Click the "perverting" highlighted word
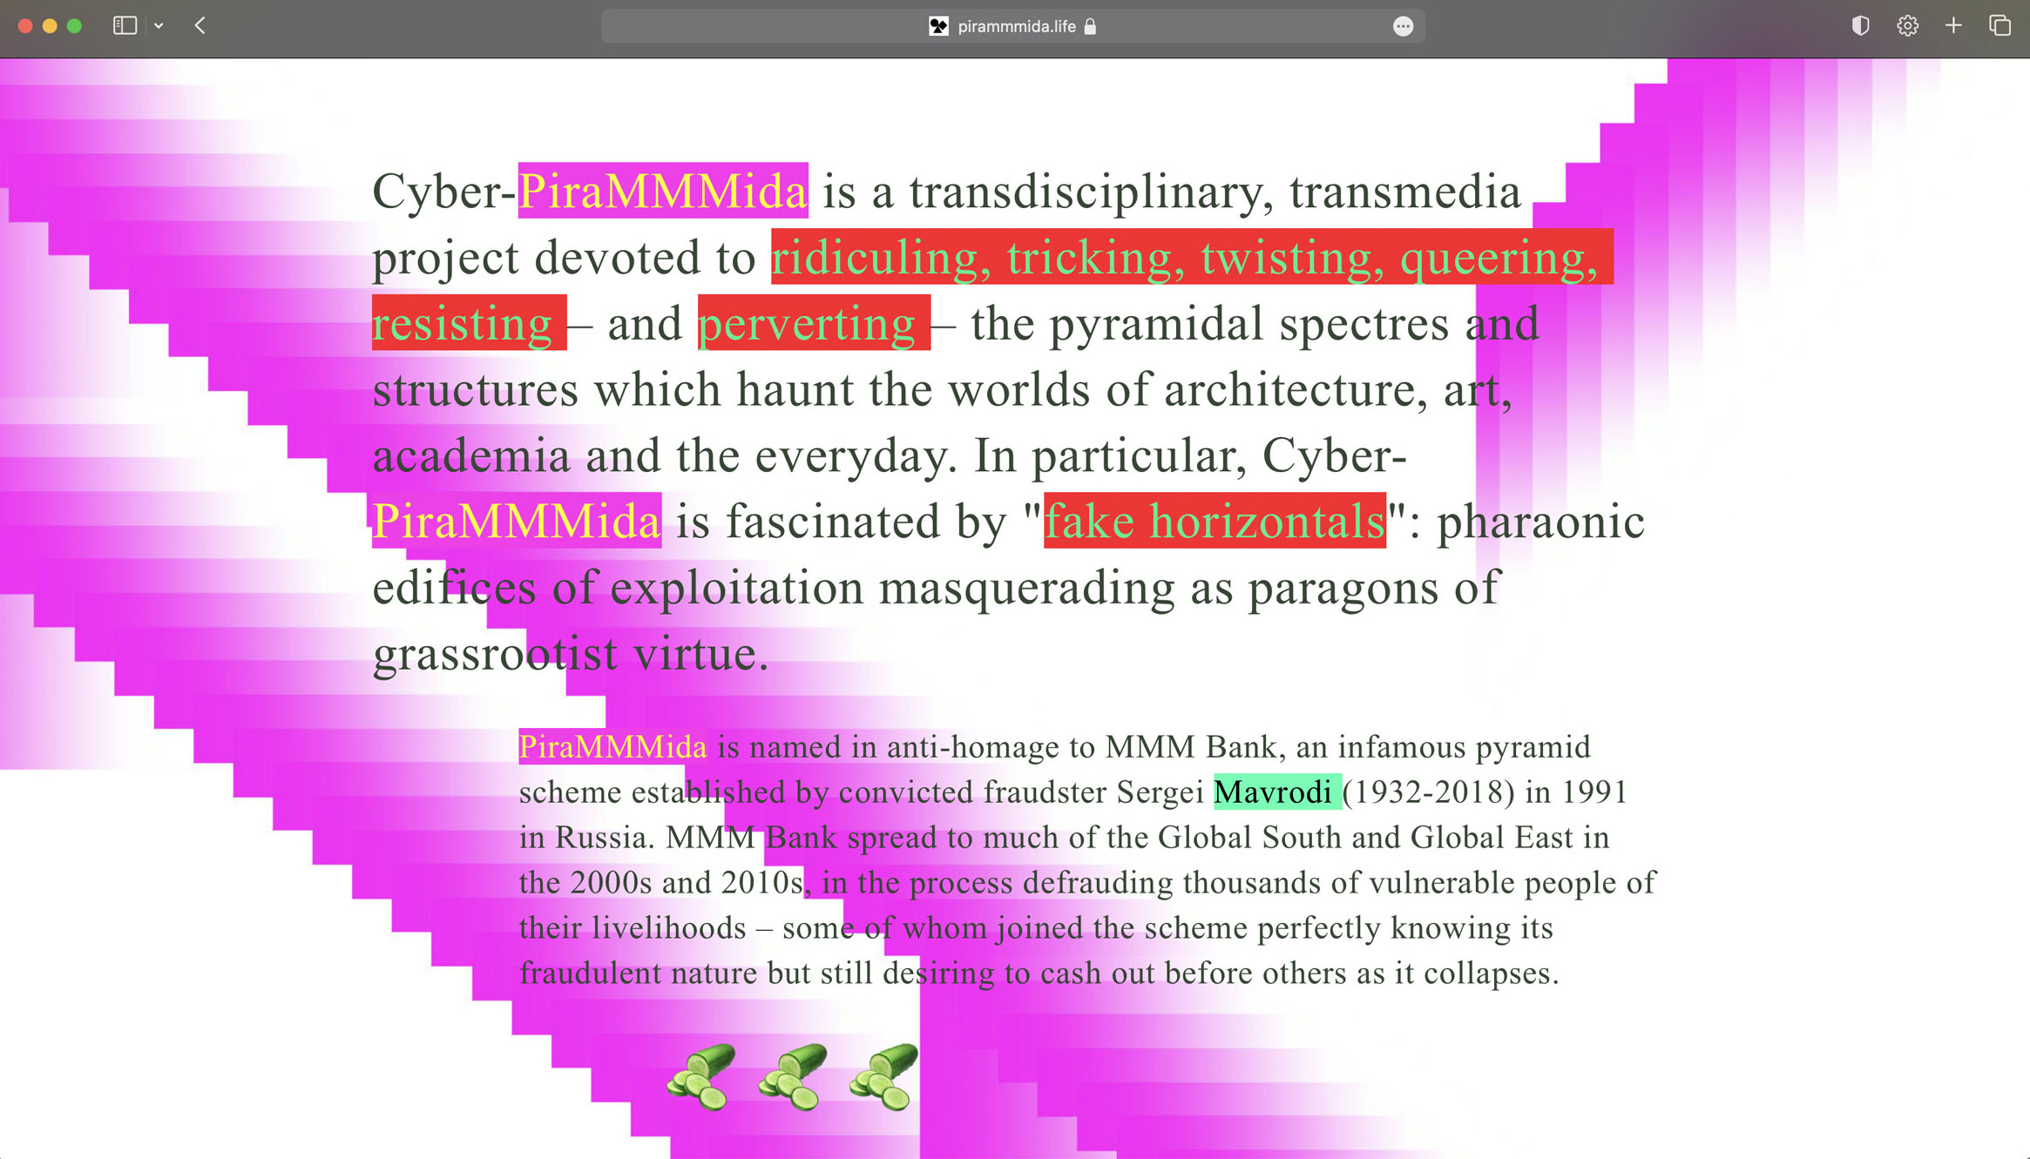Screen dimensions: 2030x1159 coord(812,323)
